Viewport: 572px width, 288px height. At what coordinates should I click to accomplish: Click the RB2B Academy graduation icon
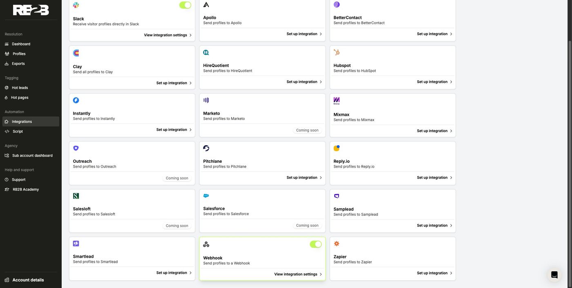click(7, 189)
